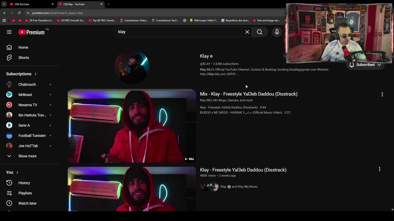Clear the search query with X
The width and height of the screenshot is (394, 221).
(x=247, y=32)
